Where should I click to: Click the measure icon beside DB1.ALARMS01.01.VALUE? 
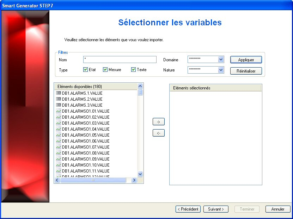[x=59, y=111]
